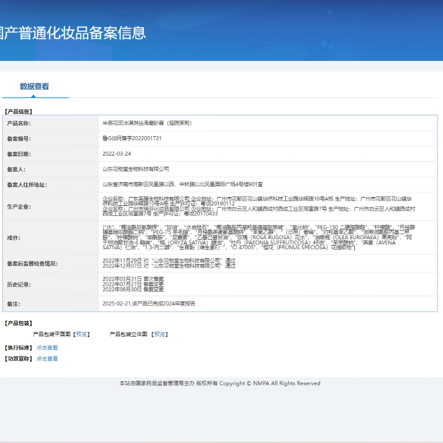Click the 备案后监督检查情况 row label
The width and height of the screenshot is (443, 443).
[x=33, y=264]
